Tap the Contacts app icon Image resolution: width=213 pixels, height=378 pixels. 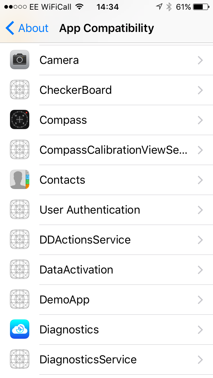[x=20, y=180]
